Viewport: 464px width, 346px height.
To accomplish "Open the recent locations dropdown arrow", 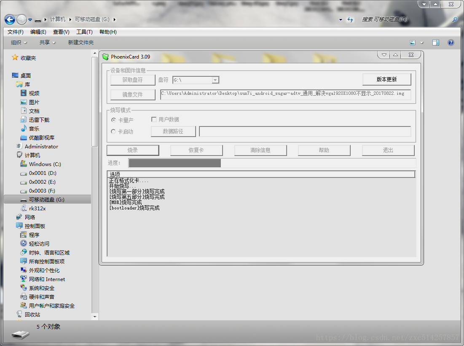I will point(30,20).
